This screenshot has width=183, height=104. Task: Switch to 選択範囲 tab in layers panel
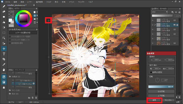(163, 9)
